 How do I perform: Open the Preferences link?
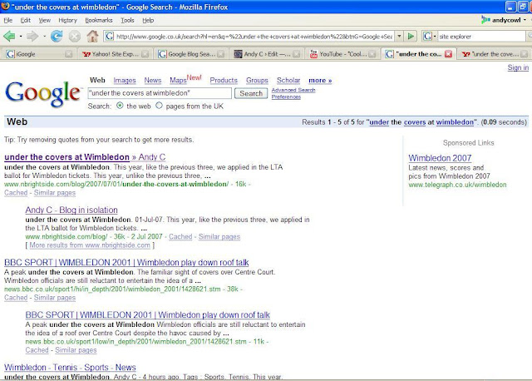click(x=286, y=96)
